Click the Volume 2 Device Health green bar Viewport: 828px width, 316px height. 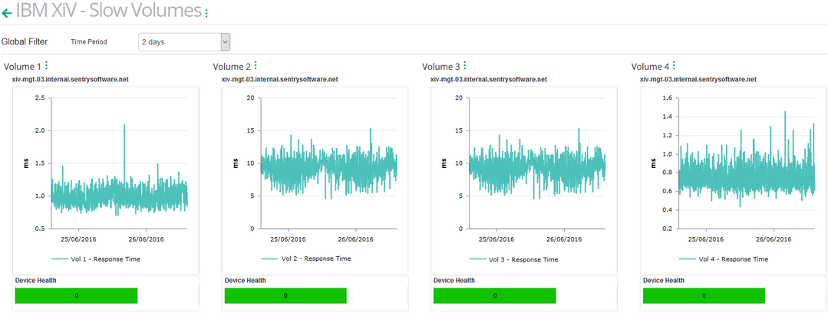pos(285,296)
